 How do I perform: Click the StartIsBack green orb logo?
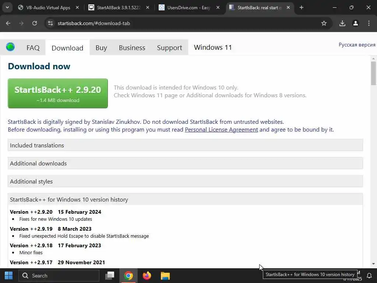10,47
